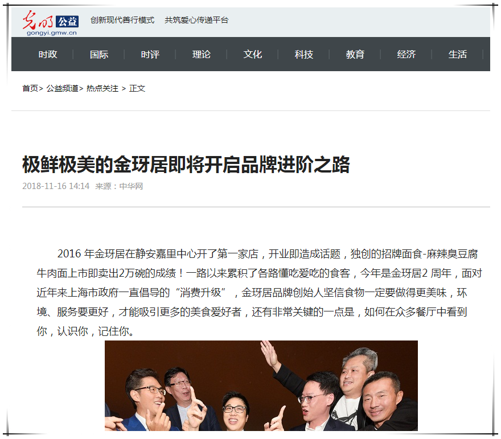The image size is (501, 439).
Task: Click the publish date 2018-11-16 14:14
Action: pyautogui.click(x=56, y=186)
